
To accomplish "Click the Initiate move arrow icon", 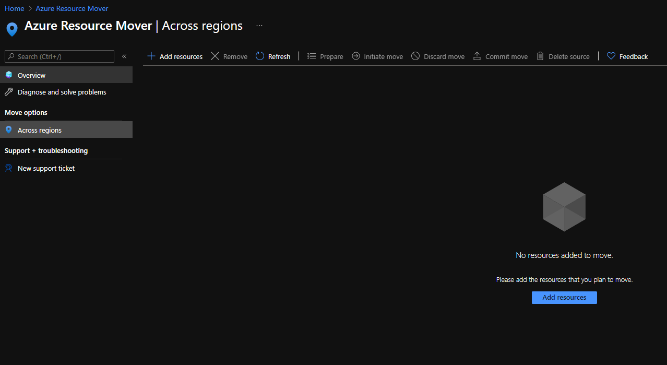I will click(x=356, y=56).
